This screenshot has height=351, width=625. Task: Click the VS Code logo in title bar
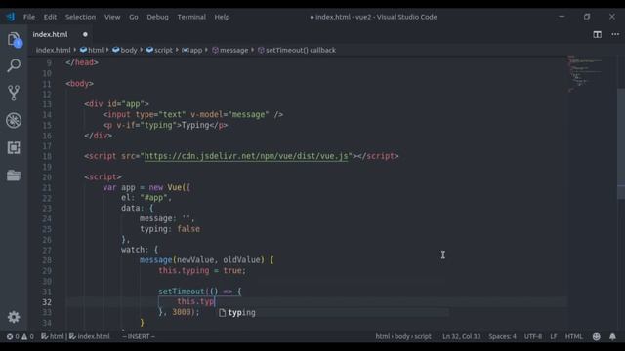(x=11, y=17)
